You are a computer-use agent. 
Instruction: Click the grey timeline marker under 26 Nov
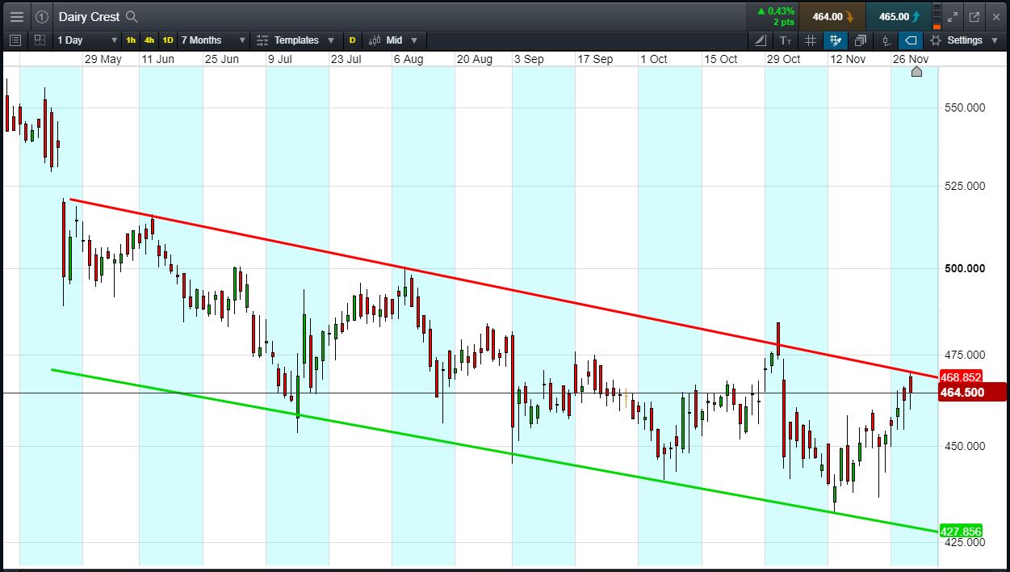(916, 72)
